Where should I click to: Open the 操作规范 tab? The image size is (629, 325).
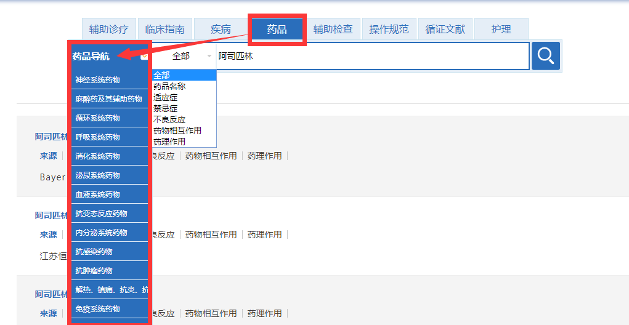(389, 30)
